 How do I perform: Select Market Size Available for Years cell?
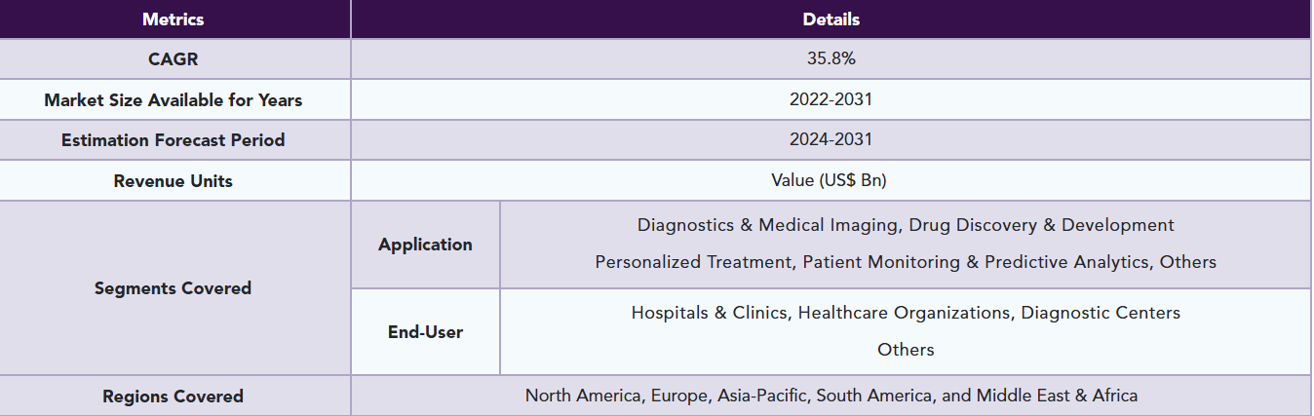[x=174, y=99]
